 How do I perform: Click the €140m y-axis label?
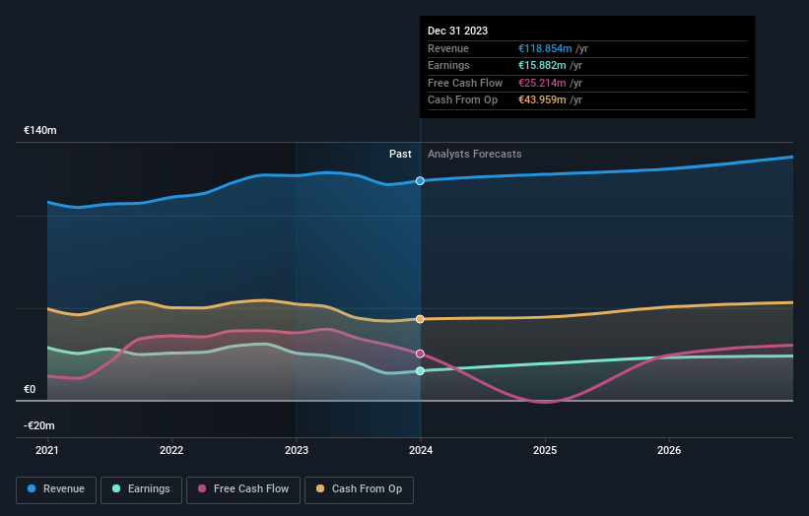coord(39,130)
